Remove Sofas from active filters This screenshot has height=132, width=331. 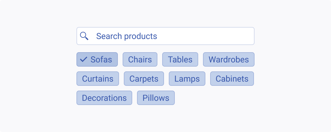point(97,59)
